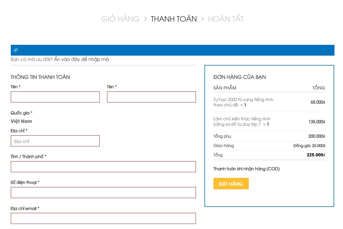Select the THANH TOÁN breadcrumb step
Viewport: 343px width, 229px height.
pyautogui.click(x=174, y=19)
